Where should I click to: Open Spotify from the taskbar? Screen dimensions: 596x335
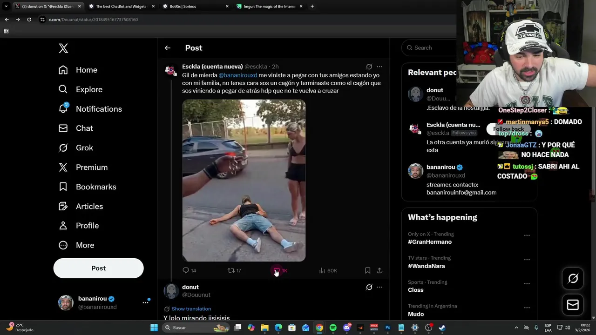(x=333, y=328)
